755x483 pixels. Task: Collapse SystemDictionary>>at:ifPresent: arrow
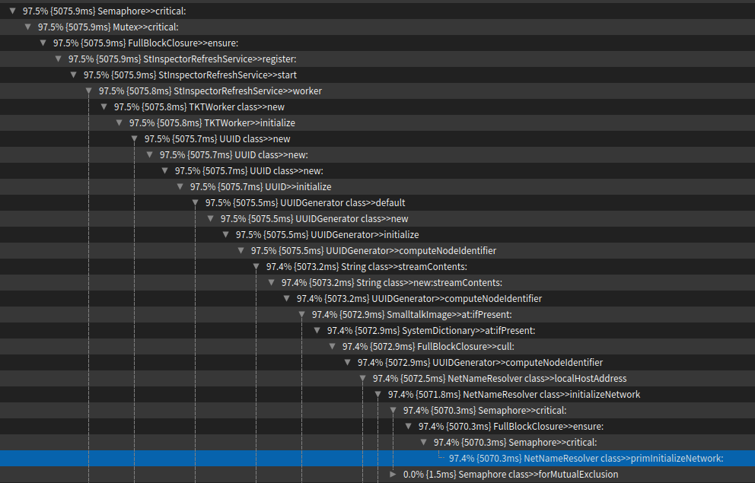[x=317, y=330]
